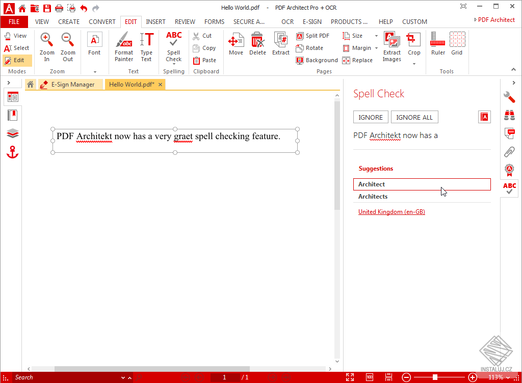Image resolution: width=522 pixels, height=383 pixels.
Task: Close the Hello World.pdf tab
Action: (x=160, y=85)
